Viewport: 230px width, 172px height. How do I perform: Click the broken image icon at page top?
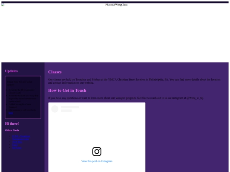coord(3,5)
